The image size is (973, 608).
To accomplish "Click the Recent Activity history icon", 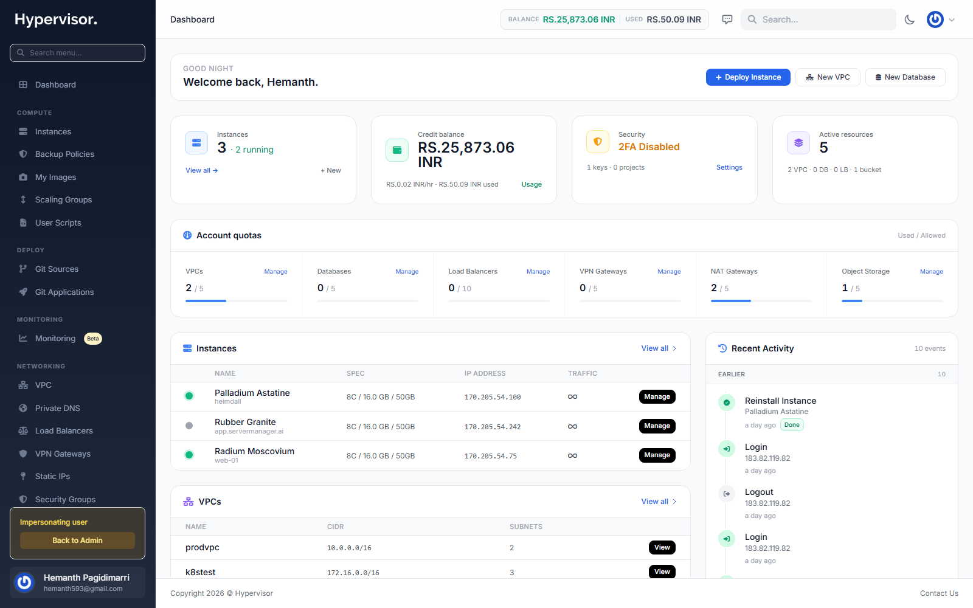I will click(x=722, y=348).
